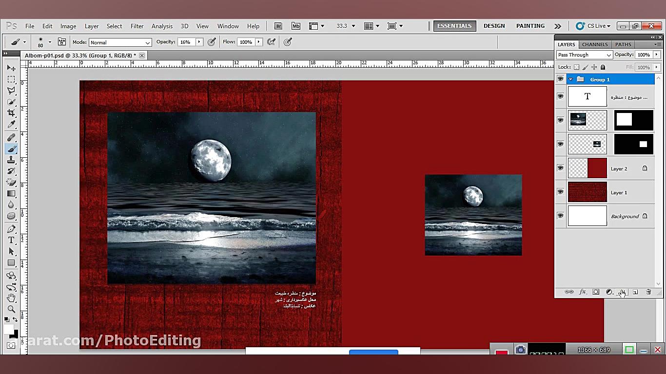Open the Pass Through blend mode dropdown
Image resolution: width=666 pixels, height=374 pixels.
[584, 55]
